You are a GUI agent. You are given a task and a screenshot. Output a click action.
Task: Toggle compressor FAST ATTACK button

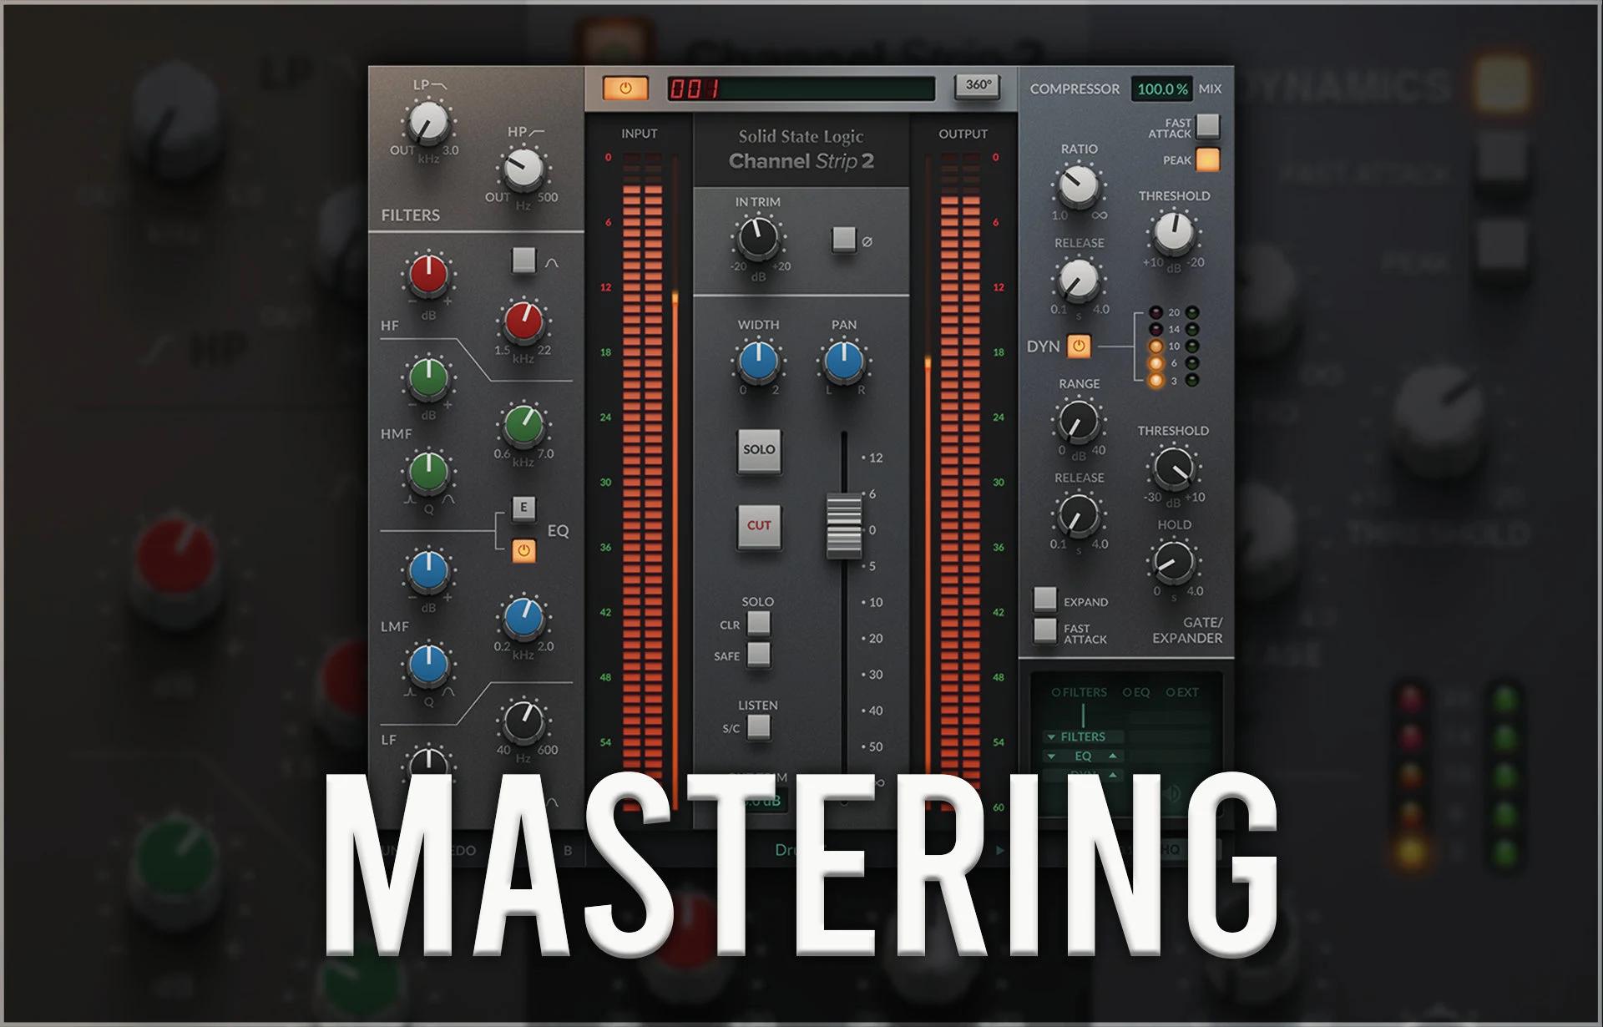[x=1207, y=126]
